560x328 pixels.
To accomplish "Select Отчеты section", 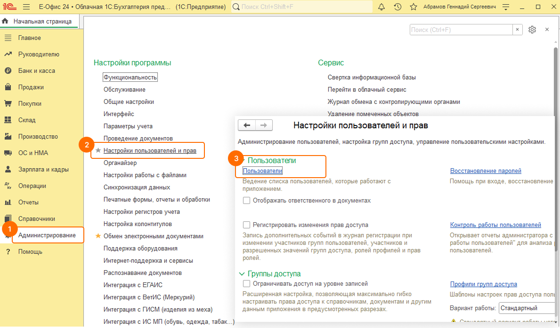I will (x=28, y=202).
